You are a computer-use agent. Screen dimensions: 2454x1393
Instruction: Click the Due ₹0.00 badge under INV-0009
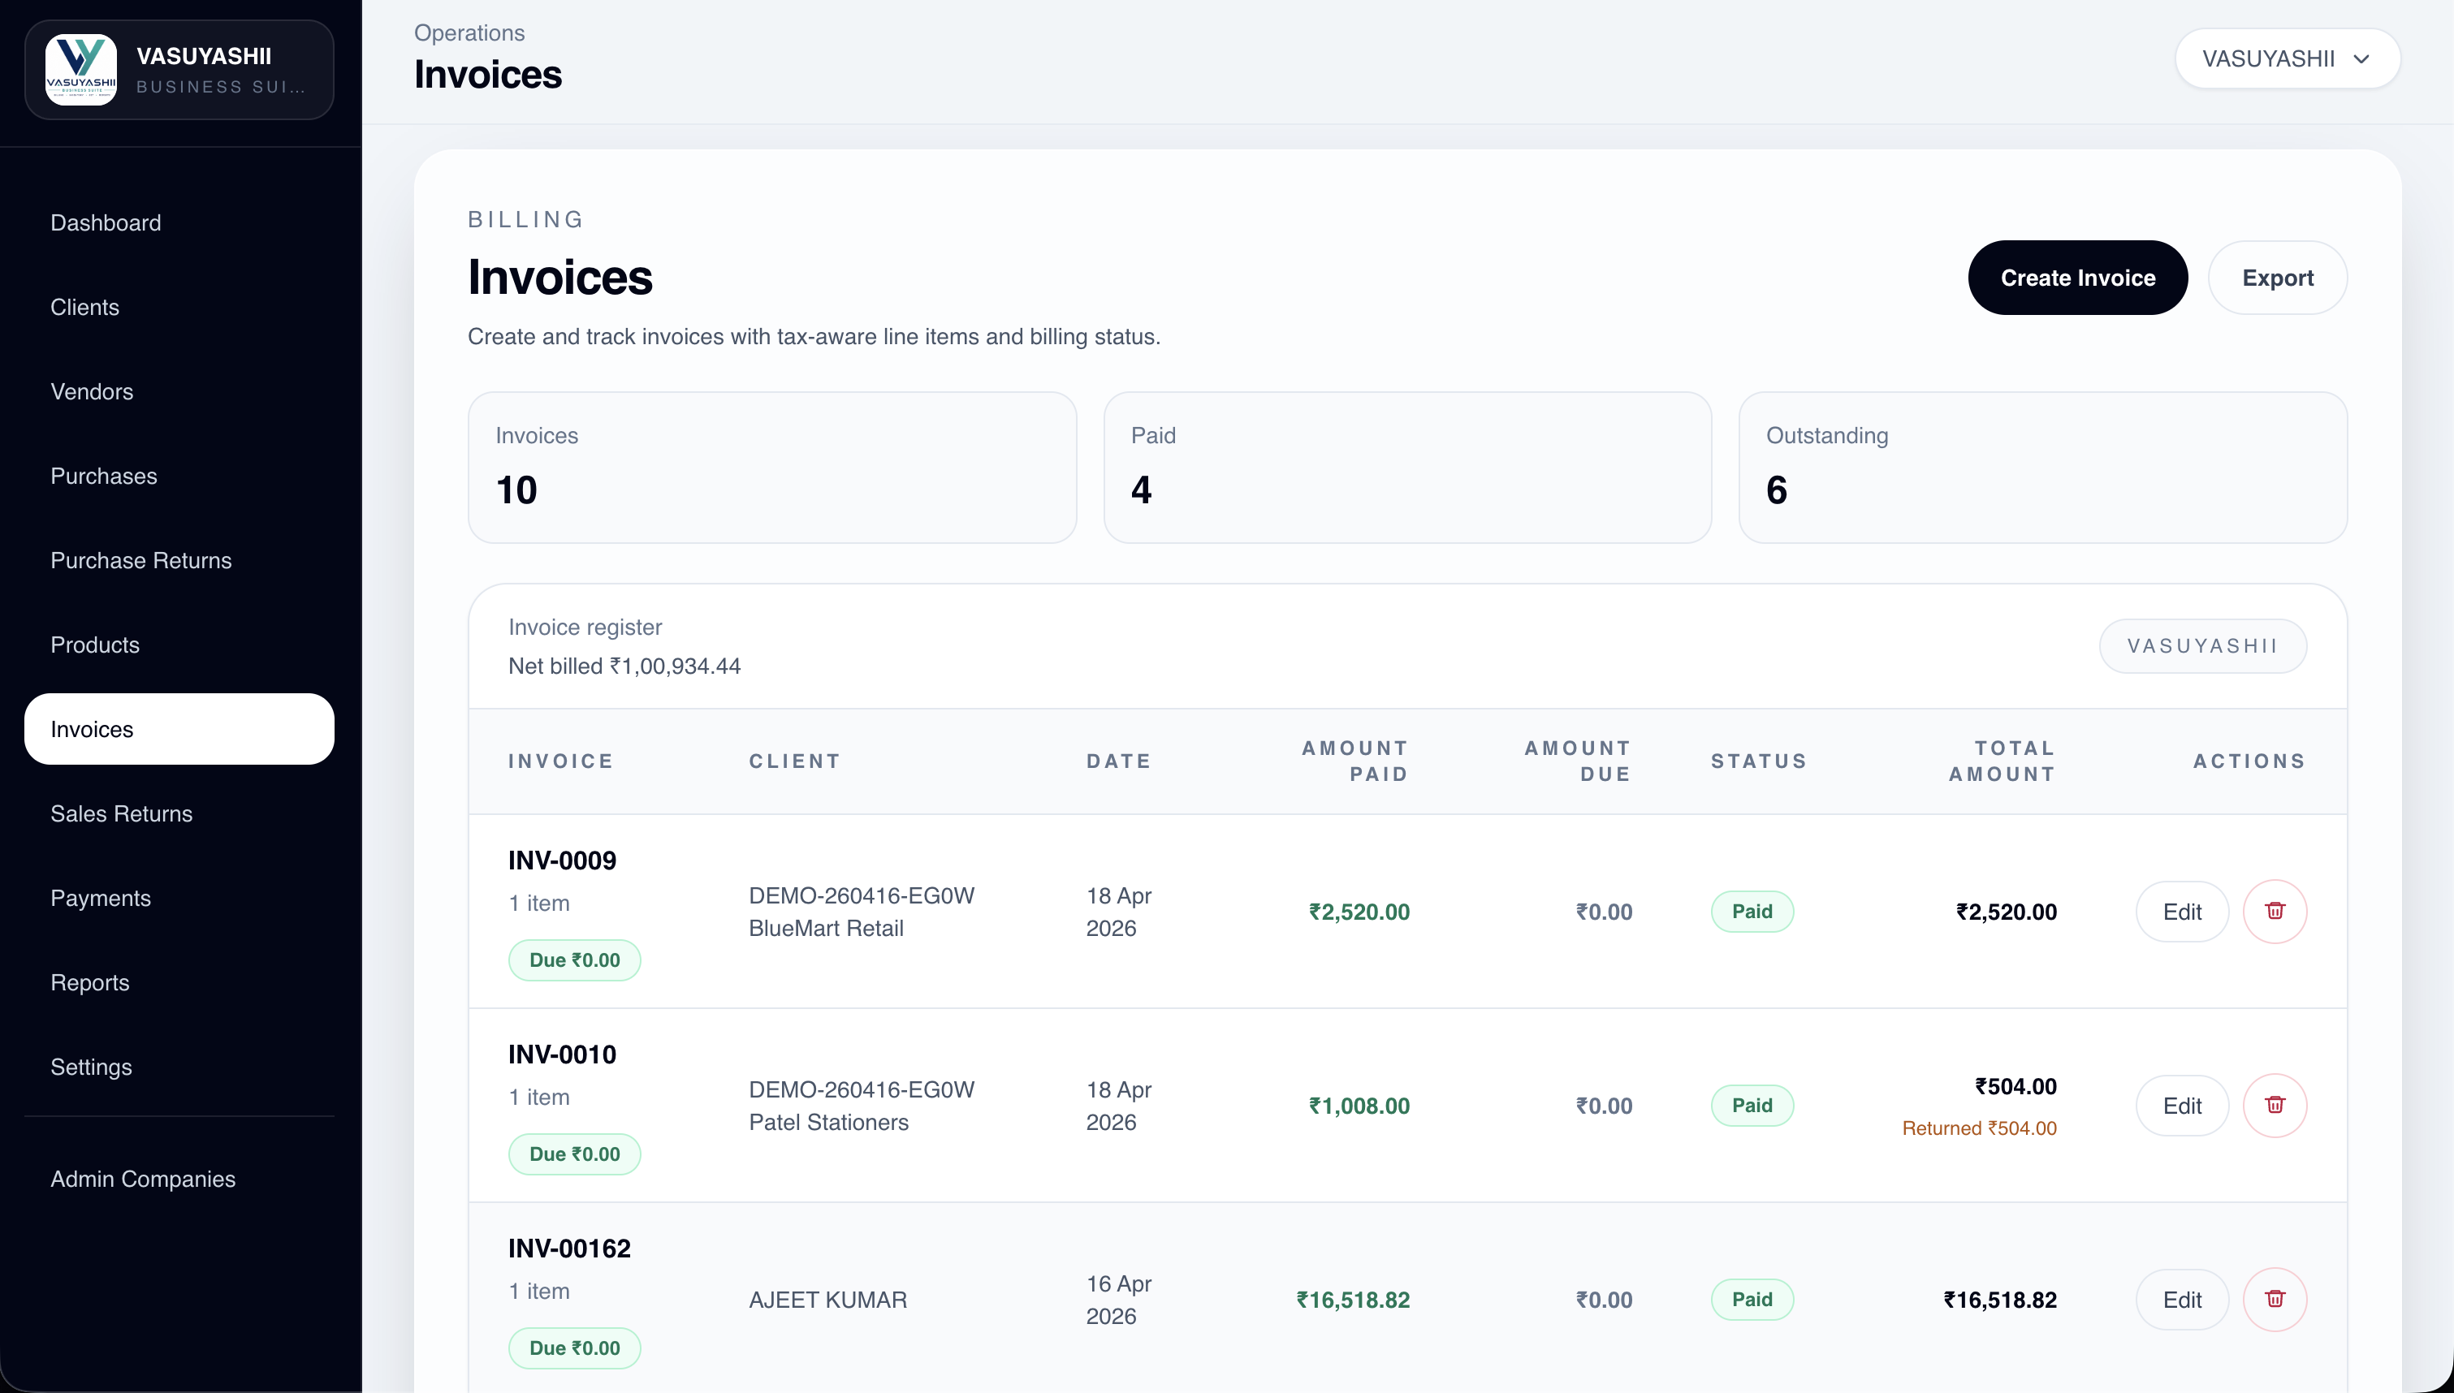(574, 960)
